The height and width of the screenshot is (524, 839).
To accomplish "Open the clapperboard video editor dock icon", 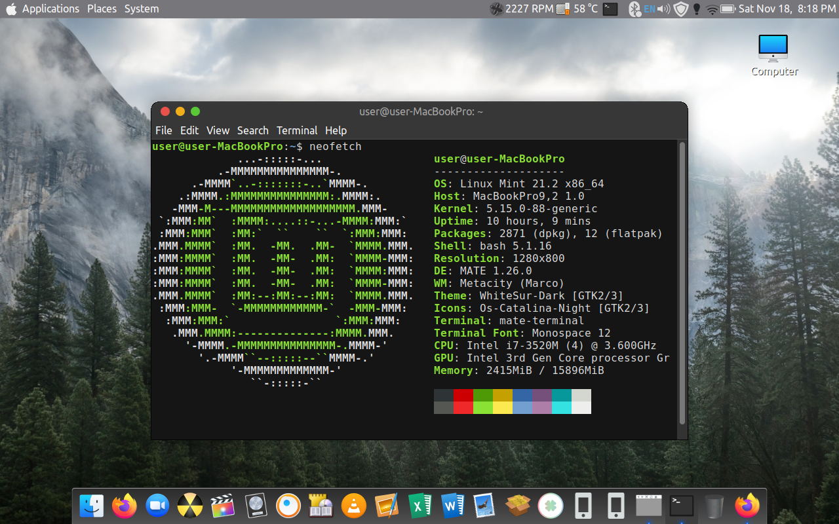I will 223,506.
